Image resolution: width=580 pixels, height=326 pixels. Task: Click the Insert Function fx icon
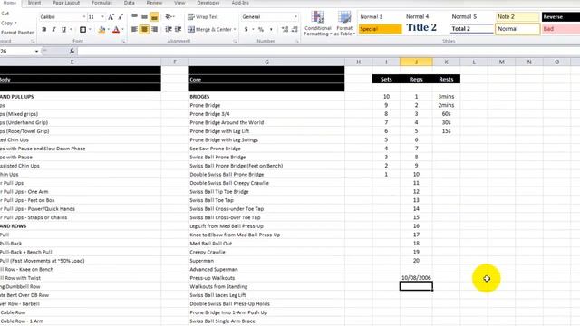[x=72, y=51]
